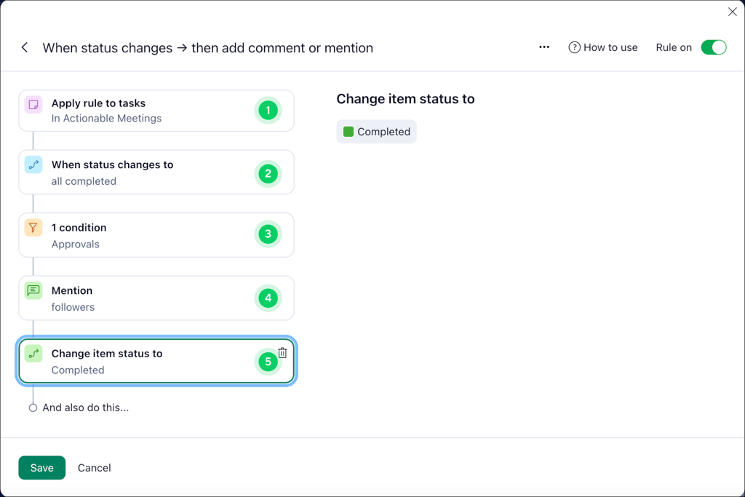Open the "1 condition Approvals" step
This screenshot has width=745, height=497.
146,234
